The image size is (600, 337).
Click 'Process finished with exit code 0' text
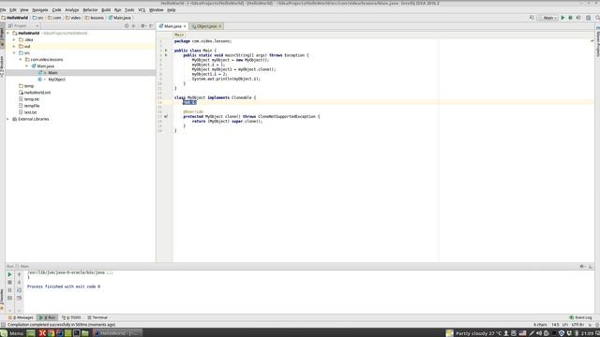(64, 286)
